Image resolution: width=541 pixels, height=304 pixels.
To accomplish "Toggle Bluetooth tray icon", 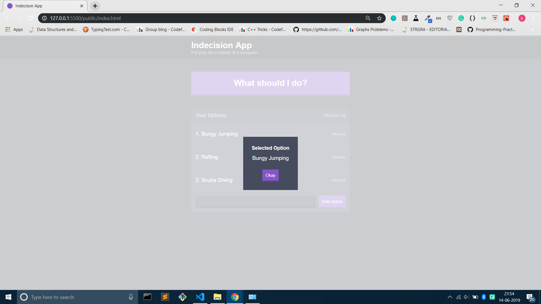I will click(x=484, y=297).
